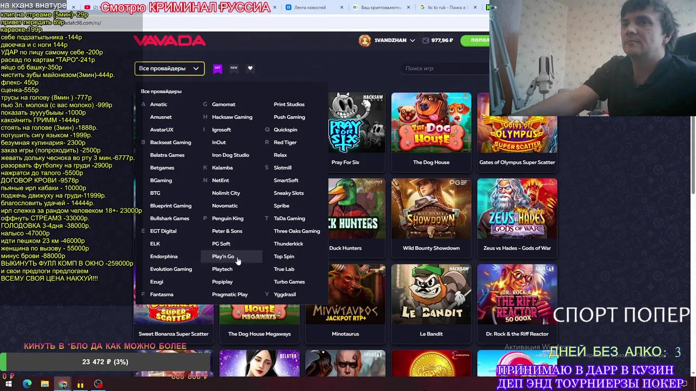
Task: Open OBS Studio from the taskbar
Action: (x=98, y=384)
